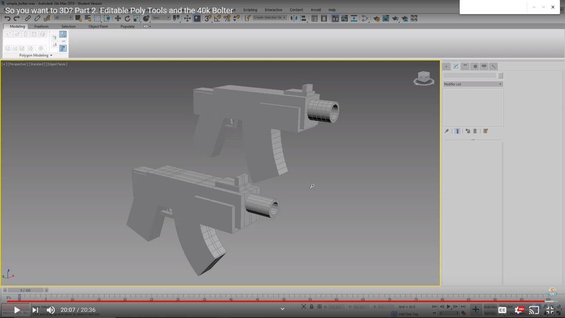
Task: Toggle Percent Snap in the toolbar
Action: pyautogui.click(x=227, y=18)
